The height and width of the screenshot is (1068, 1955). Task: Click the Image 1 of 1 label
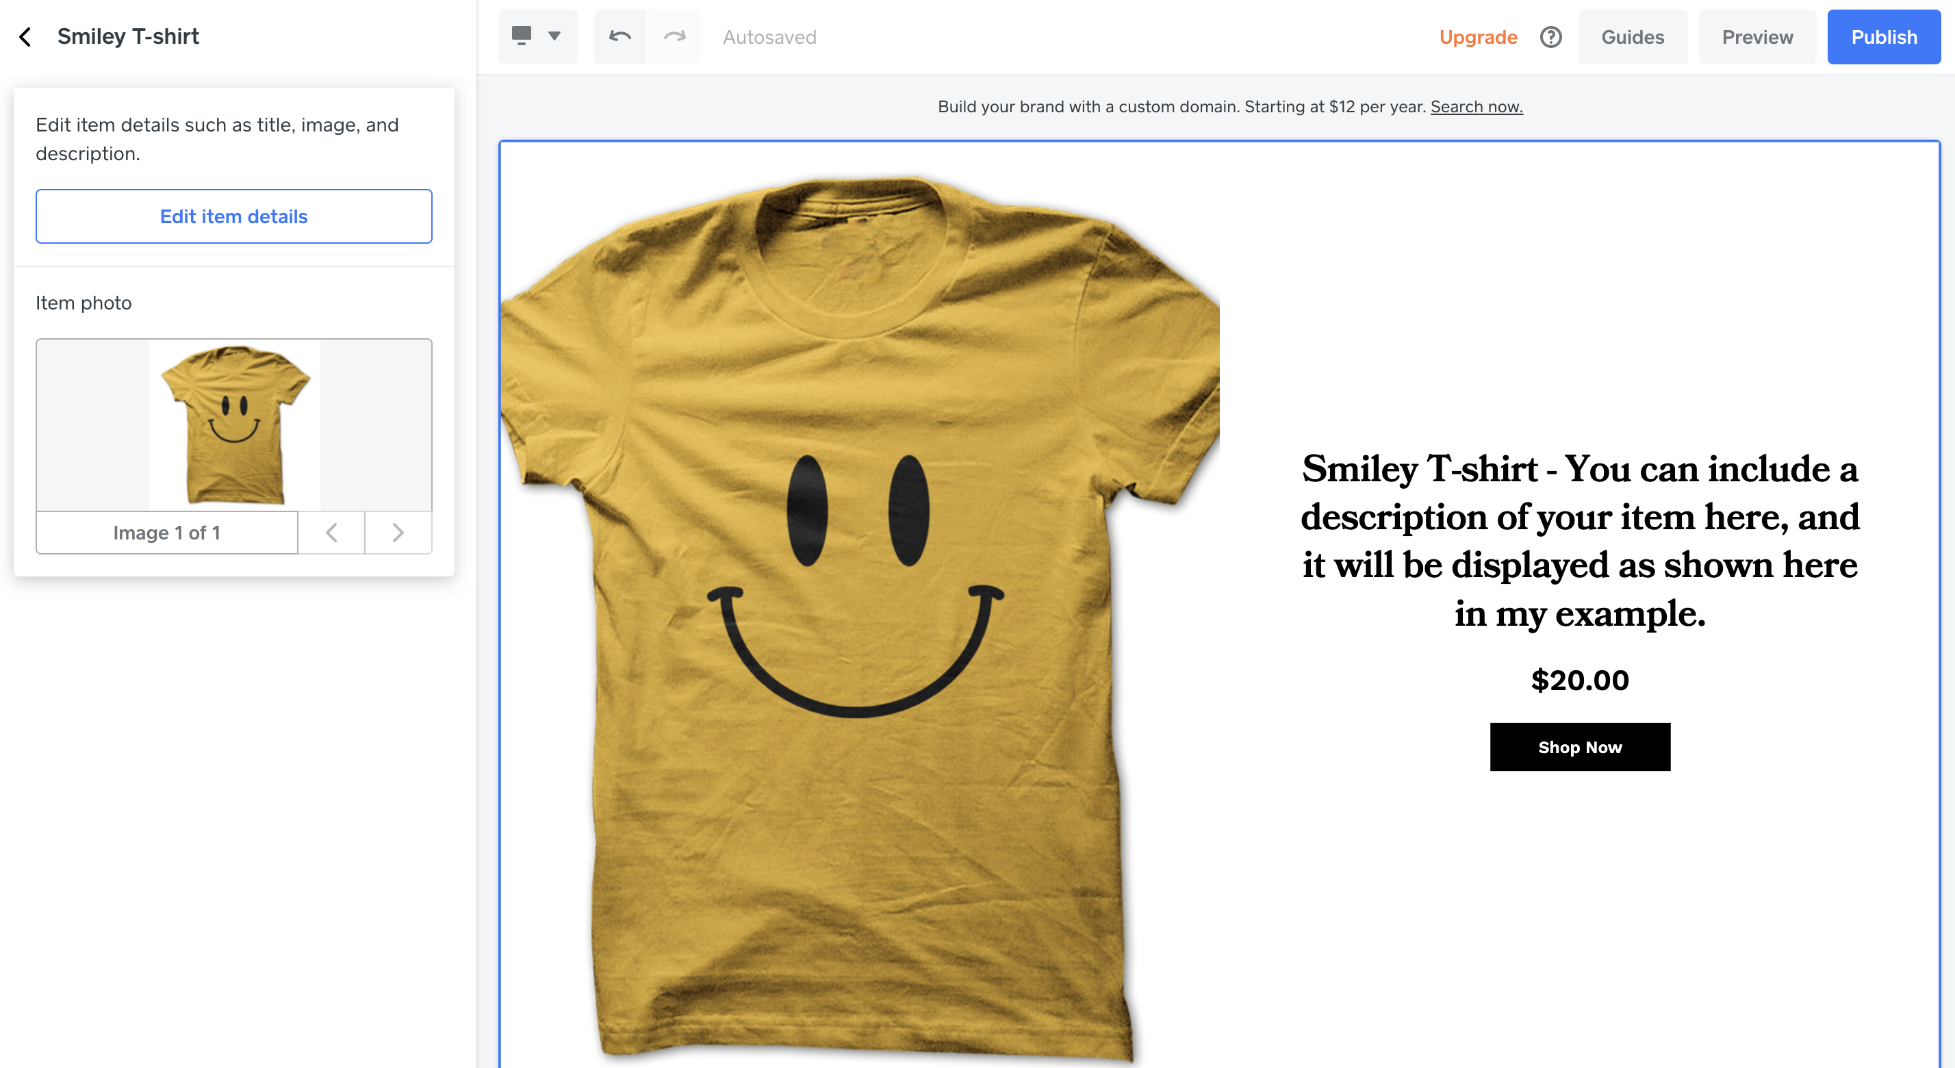167,533
